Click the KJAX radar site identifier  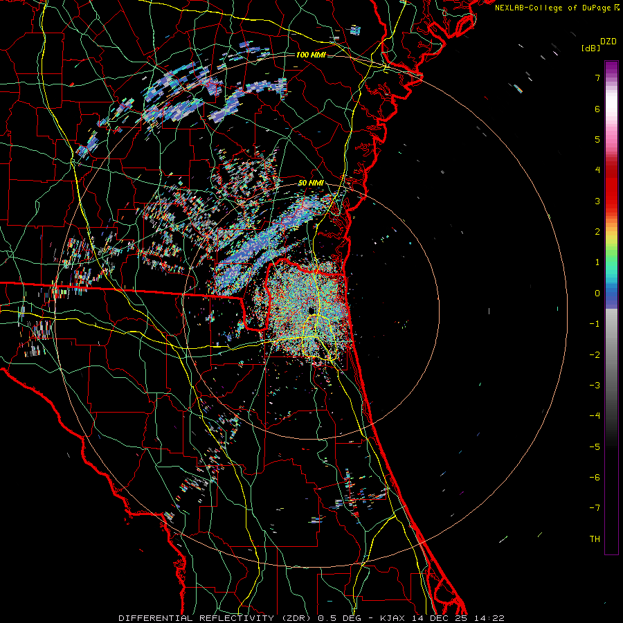(x=394, y=618)
